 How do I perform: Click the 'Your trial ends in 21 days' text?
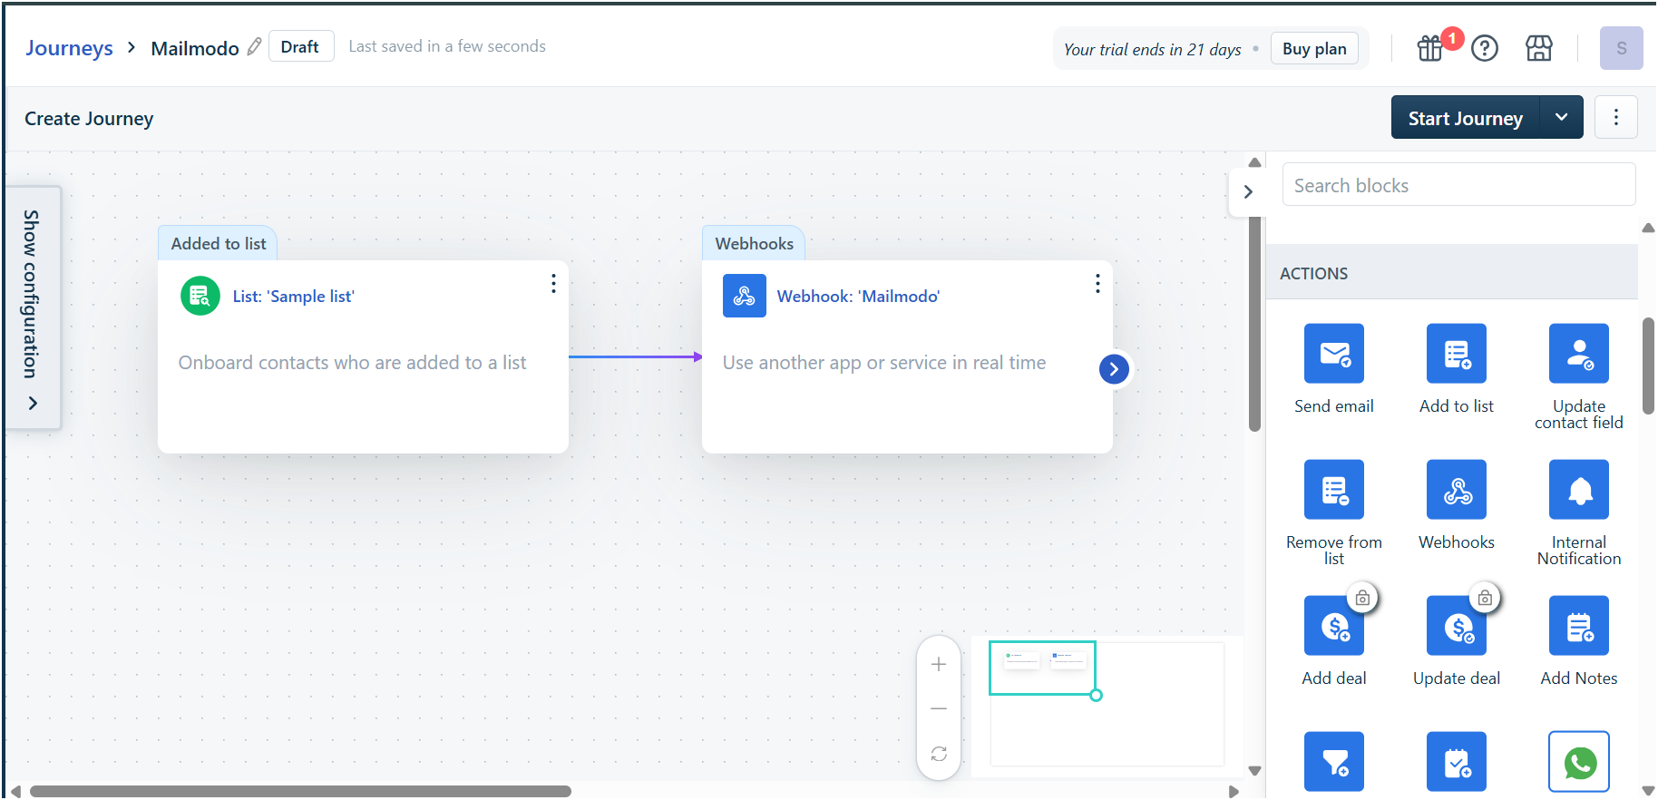1152,49
